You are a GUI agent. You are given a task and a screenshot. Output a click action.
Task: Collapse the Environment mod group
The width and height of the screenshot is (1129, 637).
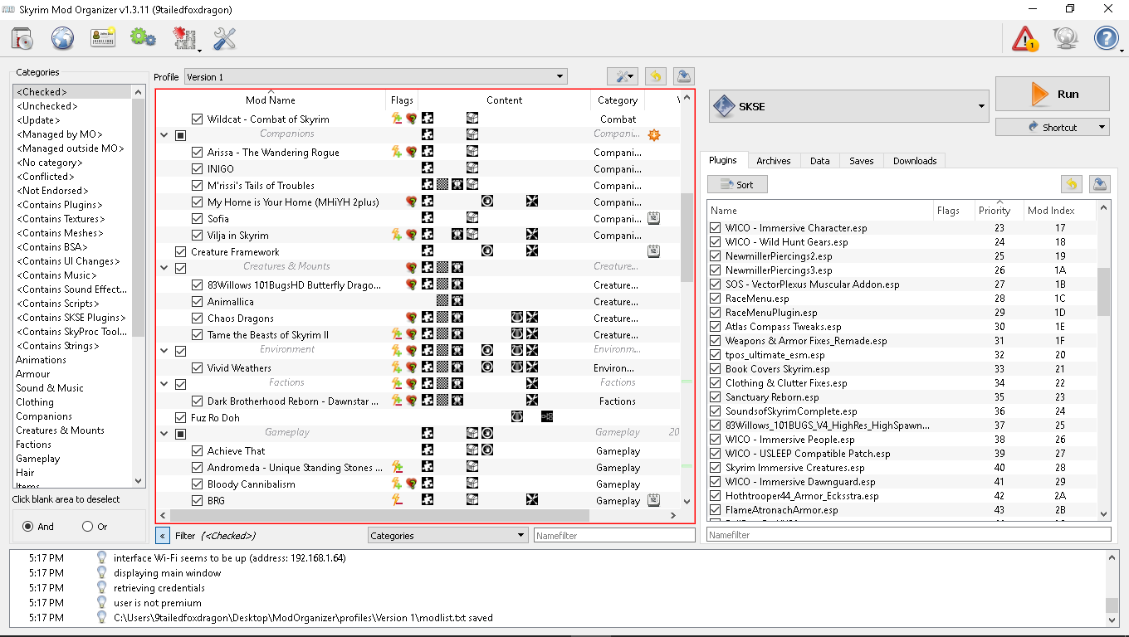(164, 350)
